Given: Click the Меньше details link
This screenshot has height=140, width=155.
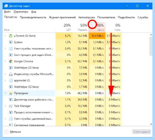Looking at the screenshot, I should tap(16, 132).
